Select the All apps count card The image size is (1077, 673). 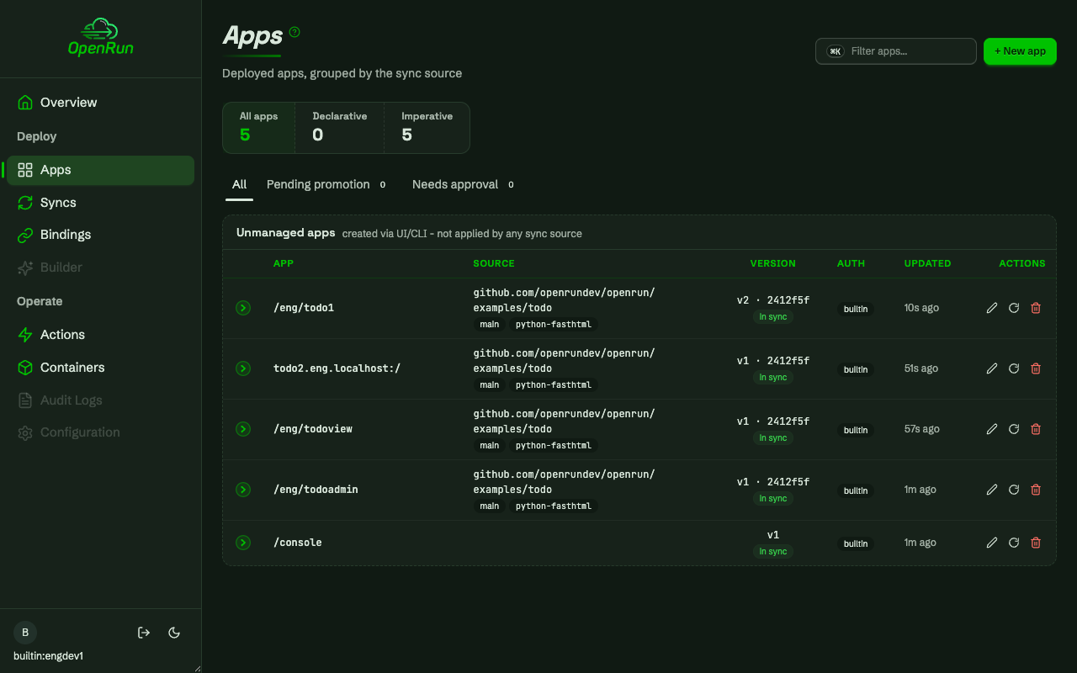click(x=258, y=128)
